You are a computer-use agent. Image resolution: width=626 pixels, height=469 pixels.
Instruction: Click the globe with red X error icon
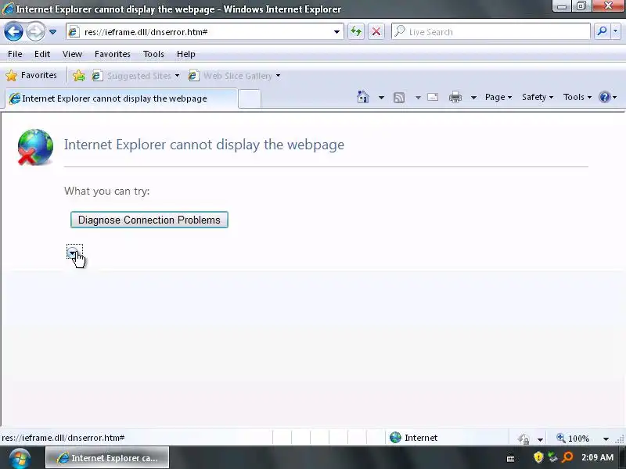click(x=35, y=147)
